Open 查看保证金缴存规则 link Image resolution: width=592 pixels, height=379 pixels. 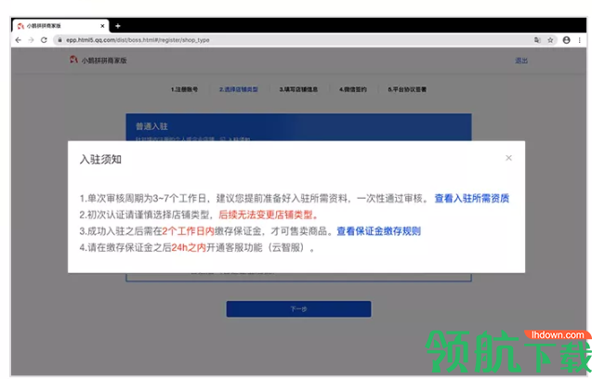coord(378,231)
